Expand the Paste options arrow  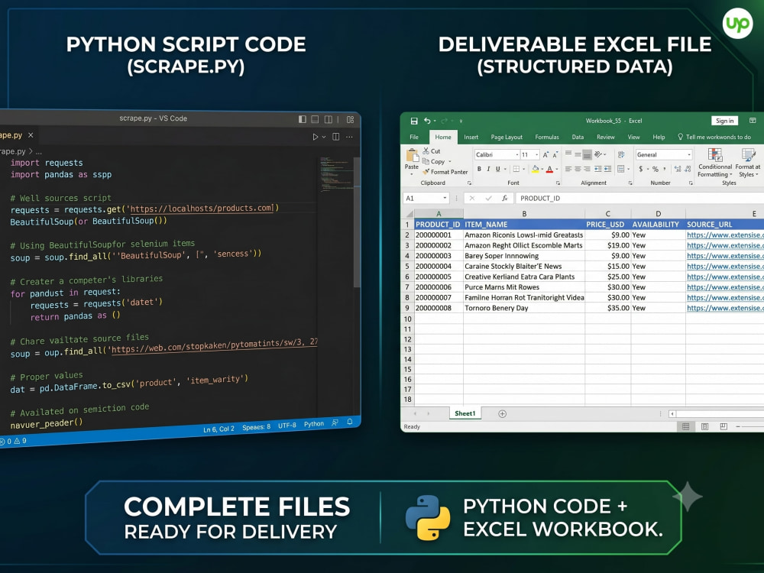click(412, 174)
